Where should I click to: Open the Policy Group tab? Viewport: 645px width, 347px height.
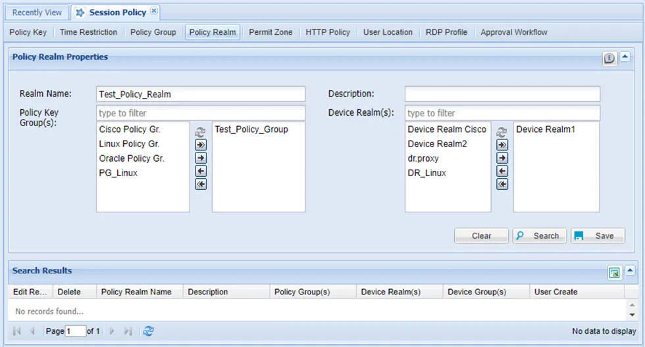click(153, 32)
